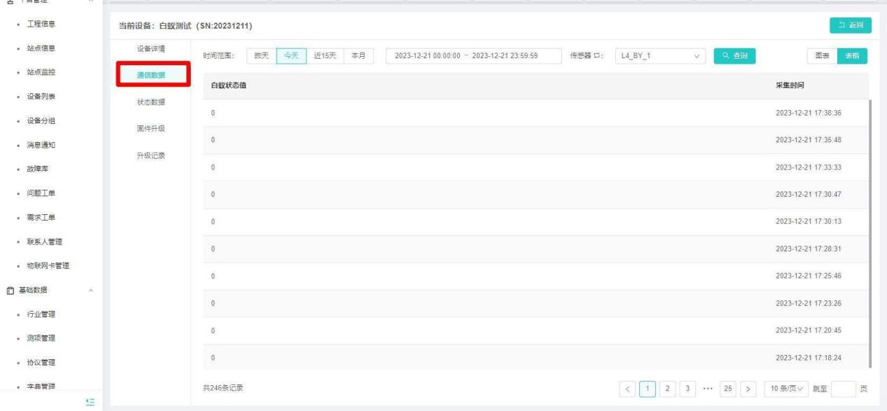Go to previous page arrow in pagination
This screenshot has width=887, height=411.
click(x=628, y=388)
